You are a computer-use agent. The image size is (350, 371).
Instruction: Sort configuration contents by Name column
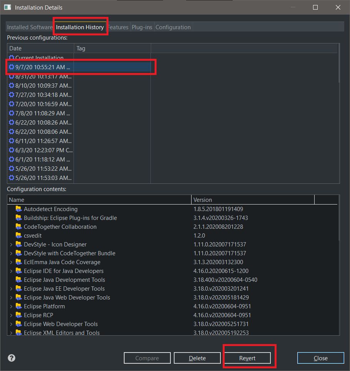click(x=99, y=200)
